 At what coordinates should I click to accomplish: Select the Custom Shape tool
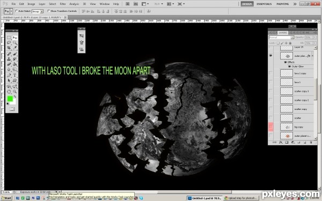tap(15, 80)
